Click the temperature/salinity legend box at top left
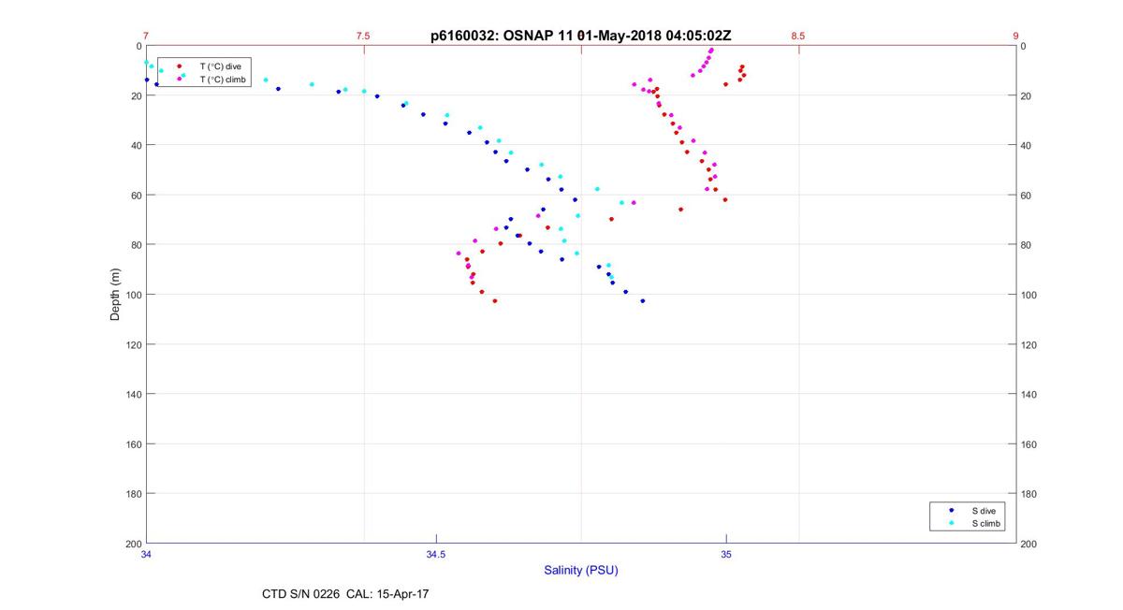This screenshot has width=1123, height=610. [x=204, y=73]
